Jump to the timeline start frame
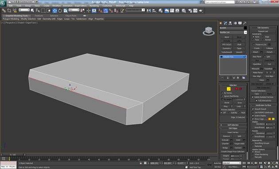The width and height of the screenshot is (279, 169). [244, 163]
